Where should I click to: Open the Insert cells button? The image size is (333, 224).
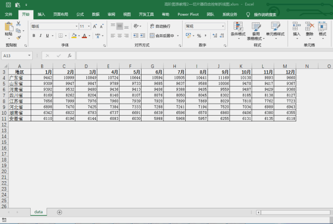(x=297, y=30)
